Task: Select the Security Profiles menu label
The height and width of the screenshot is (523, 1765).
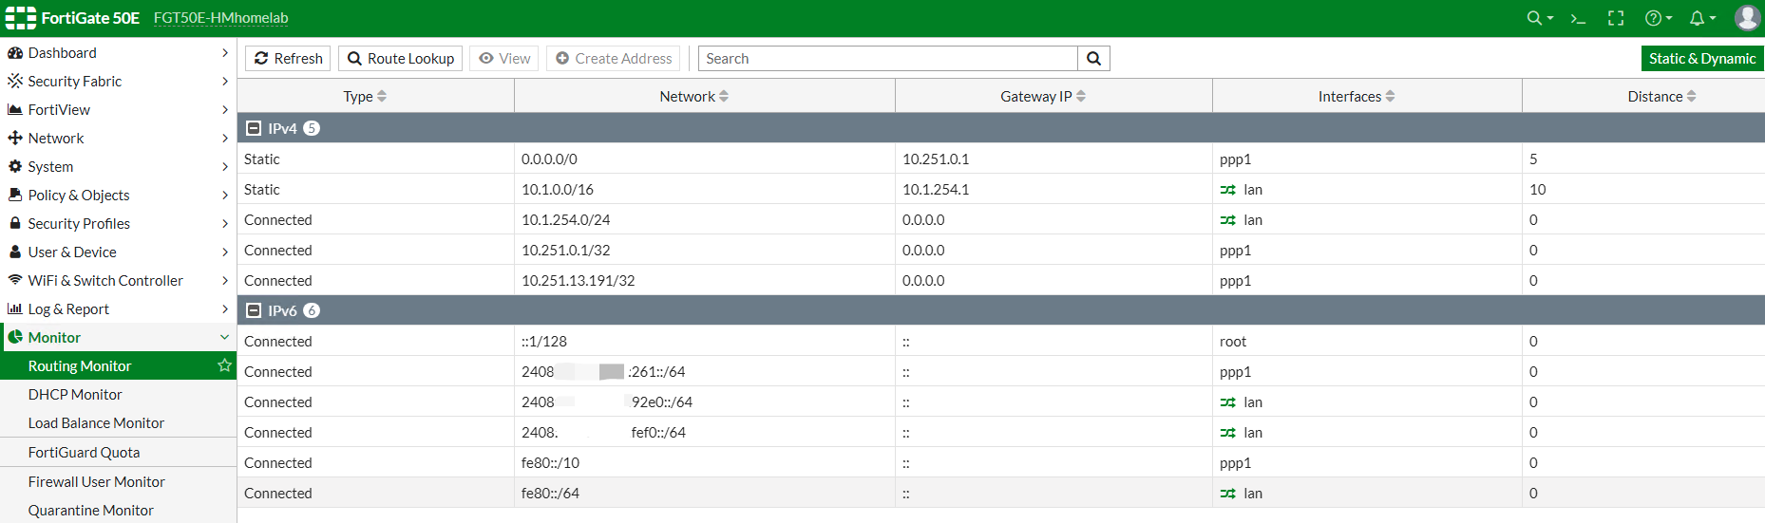Action: [79, 224]
